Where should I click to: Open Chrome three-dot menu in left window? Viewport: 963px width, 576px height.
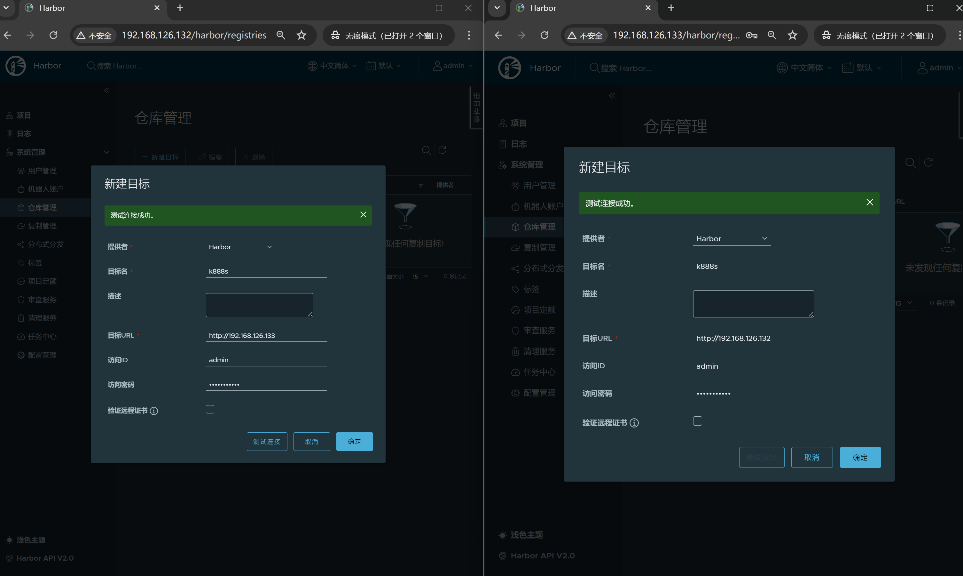tap(469, 35)
